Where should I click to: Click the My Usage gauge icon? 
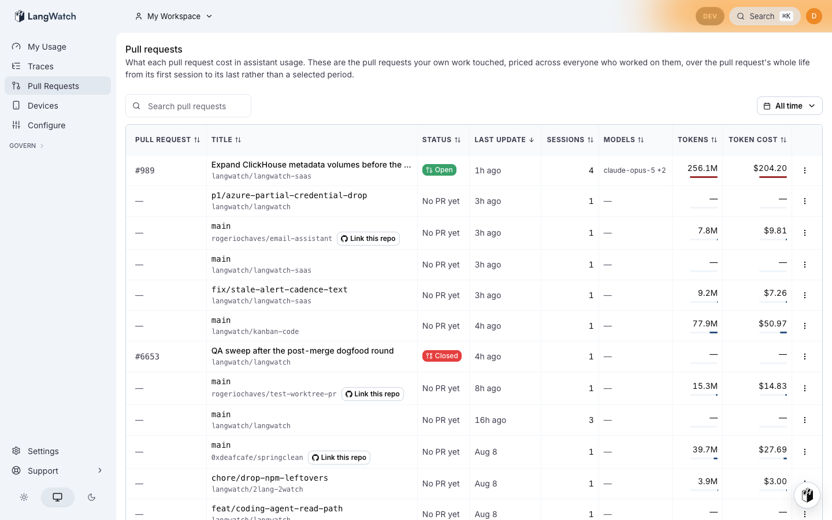click(16, 47)
